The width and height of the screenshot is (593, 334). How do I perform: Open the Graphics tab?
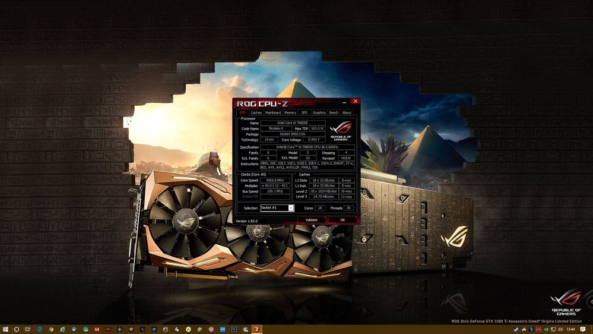(319, 112)
